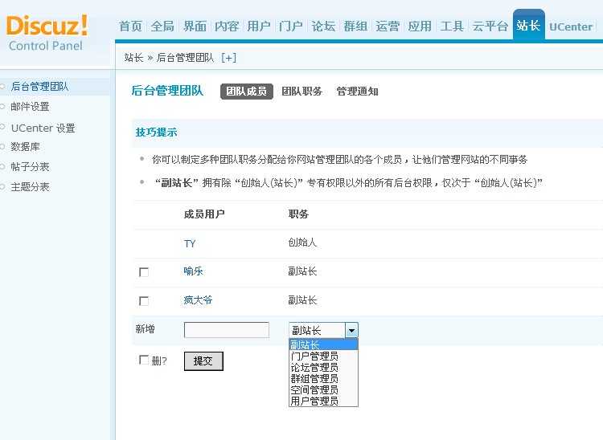Switch to 团队成员 sub-tab
Viewport: 603px width, 440px height.
tap(247, 92)
